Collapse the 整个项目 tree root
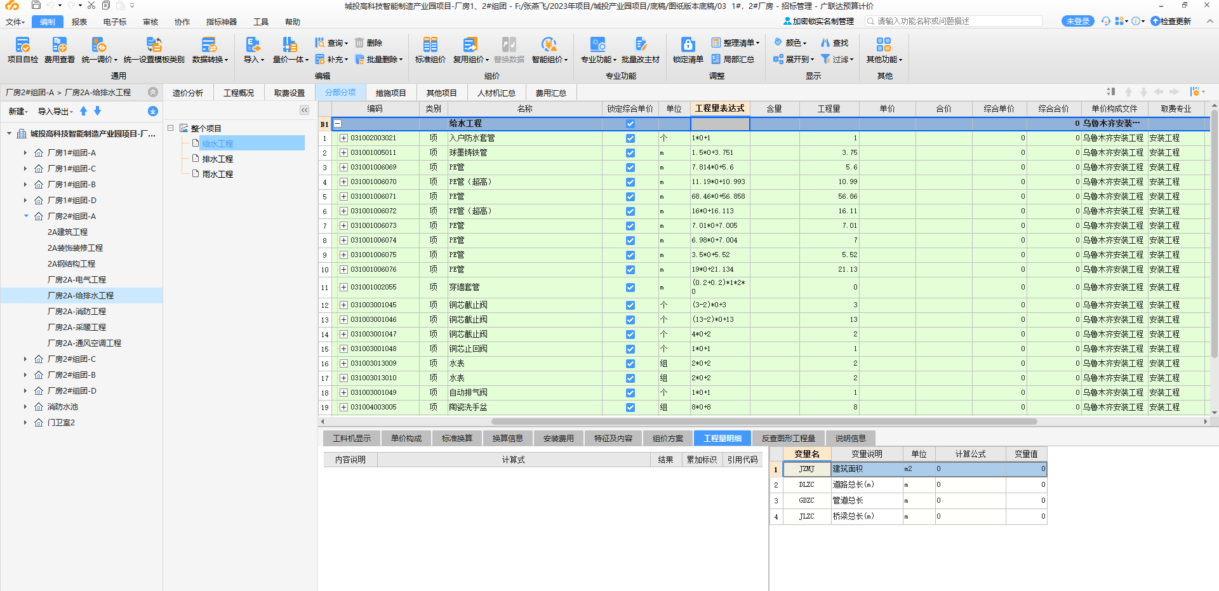The width and height of the screenshot is (1219, 591). click(170, 128)
